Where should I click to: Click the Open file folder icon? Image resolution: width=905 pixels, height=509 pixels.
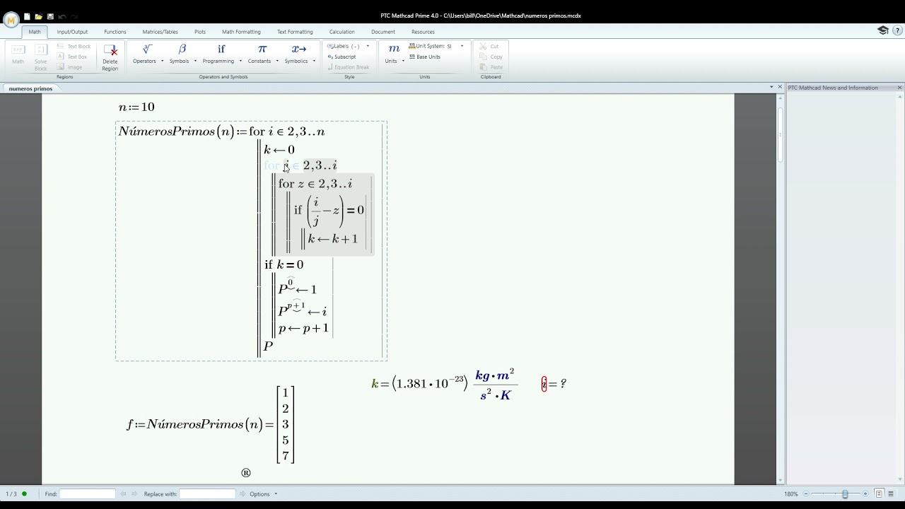(38, 16)
